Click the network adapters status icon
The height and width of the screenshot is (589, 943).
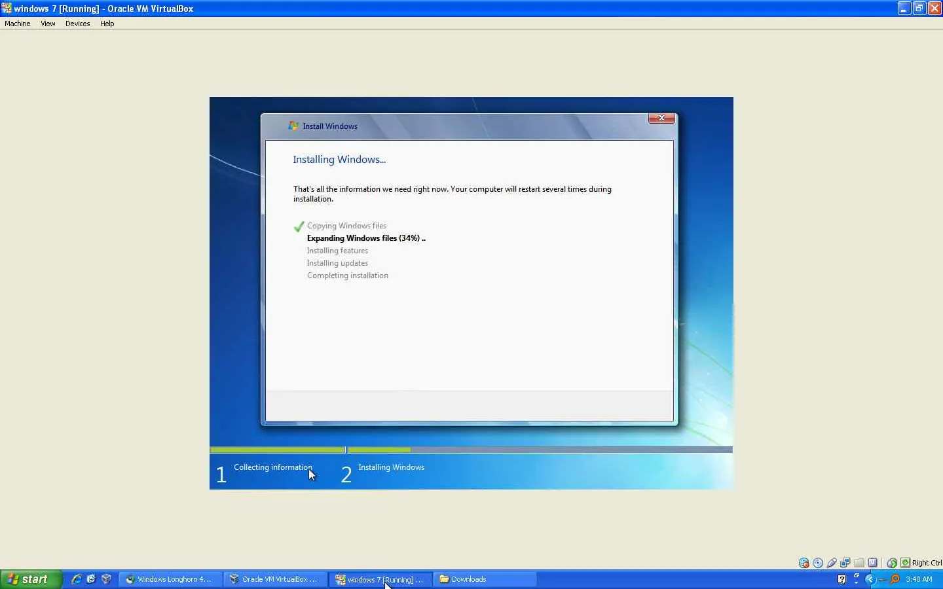coord(845,563)
